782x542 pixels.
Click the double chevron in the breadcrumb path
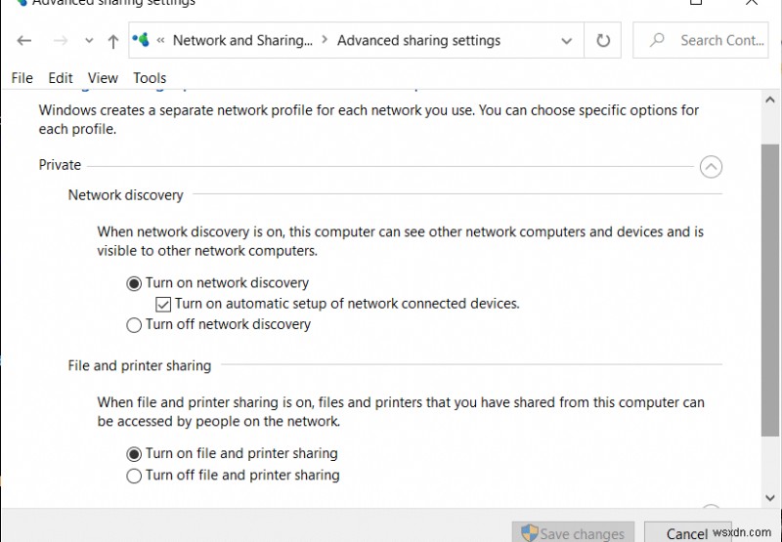(x=160, y=40)
